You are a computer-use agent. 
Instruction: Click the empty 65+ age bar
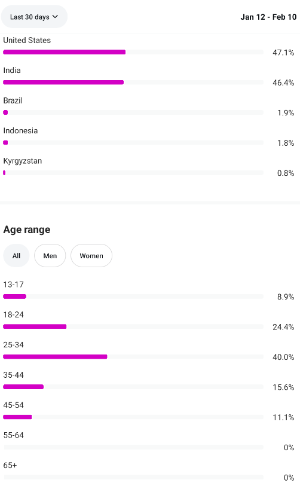134,477
